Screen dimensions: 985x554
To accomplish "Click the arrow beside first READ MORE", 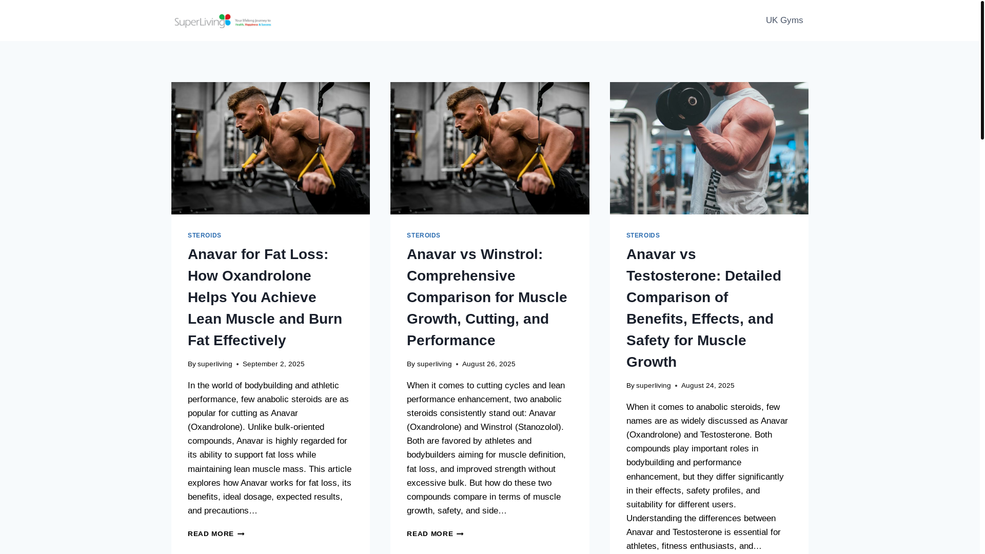I will 241,534.
